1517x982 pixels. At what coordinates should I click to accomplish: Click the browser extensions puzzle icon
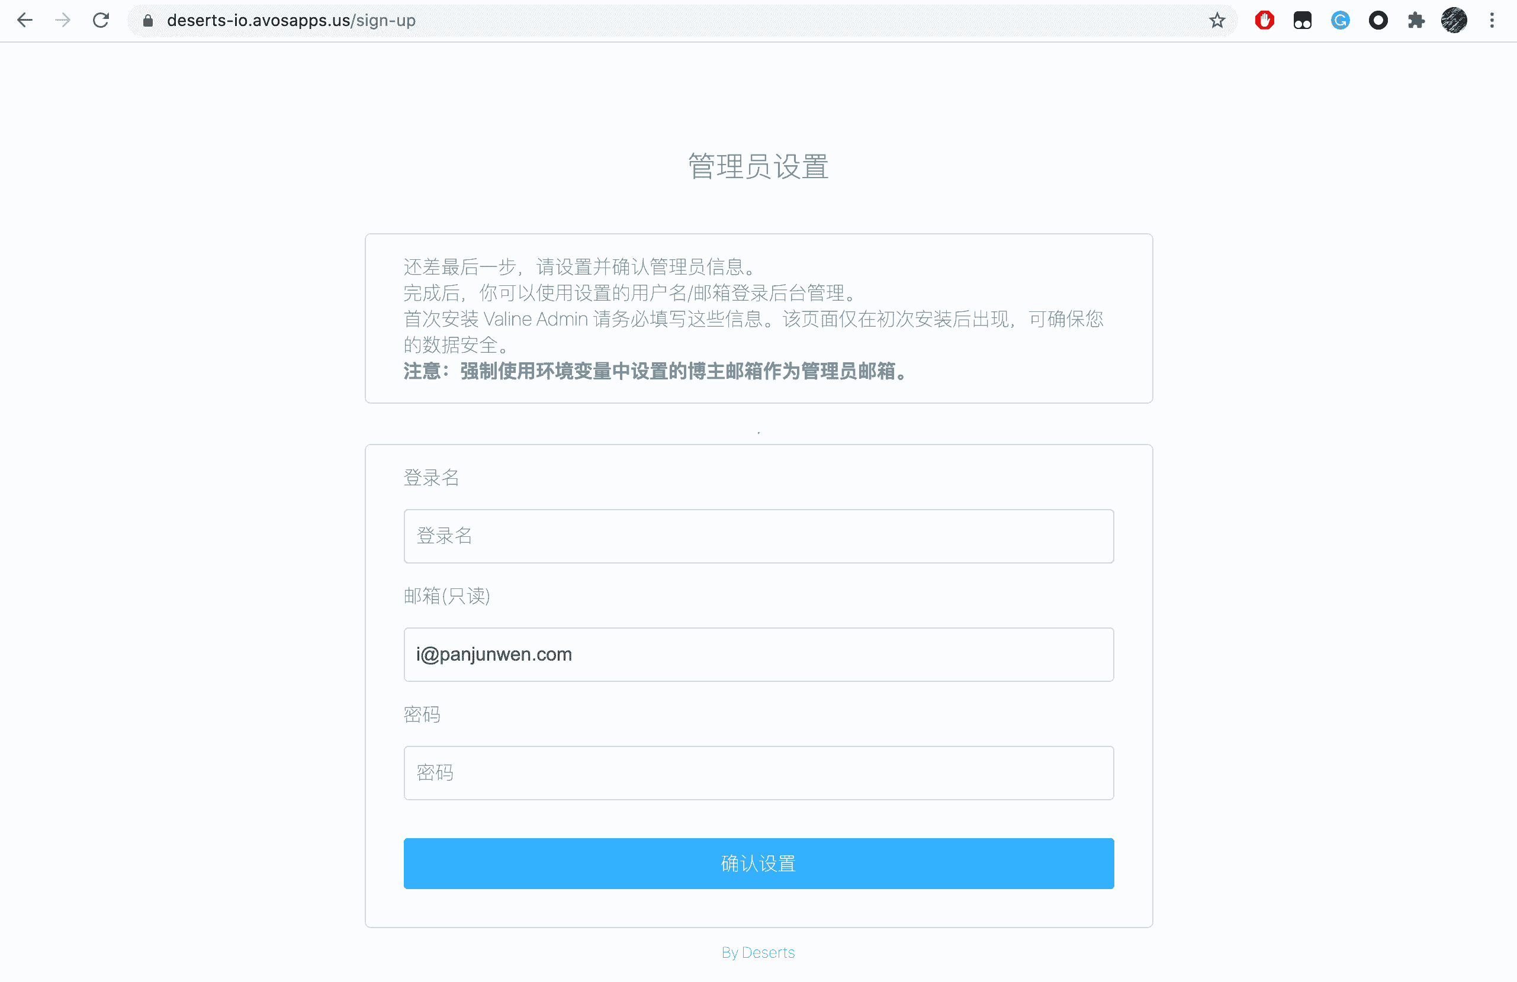coord(1416,20)
